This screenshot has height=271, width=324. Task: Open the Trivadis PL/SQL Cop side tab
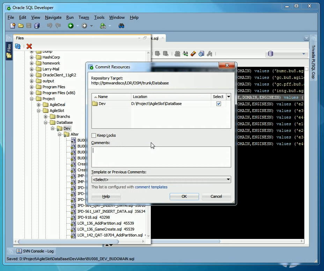[x=313, y=62]
